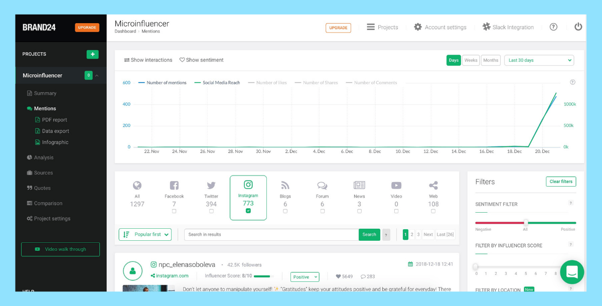Click the power logout icon
Image resolution: width=602 pixels, height=306 pixels.
click(578, 27)
